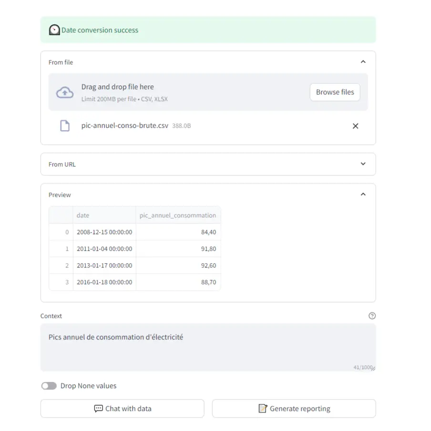
Task: Click the chat bubble icon
Action: pyautogui.click(x=98, y=409)
